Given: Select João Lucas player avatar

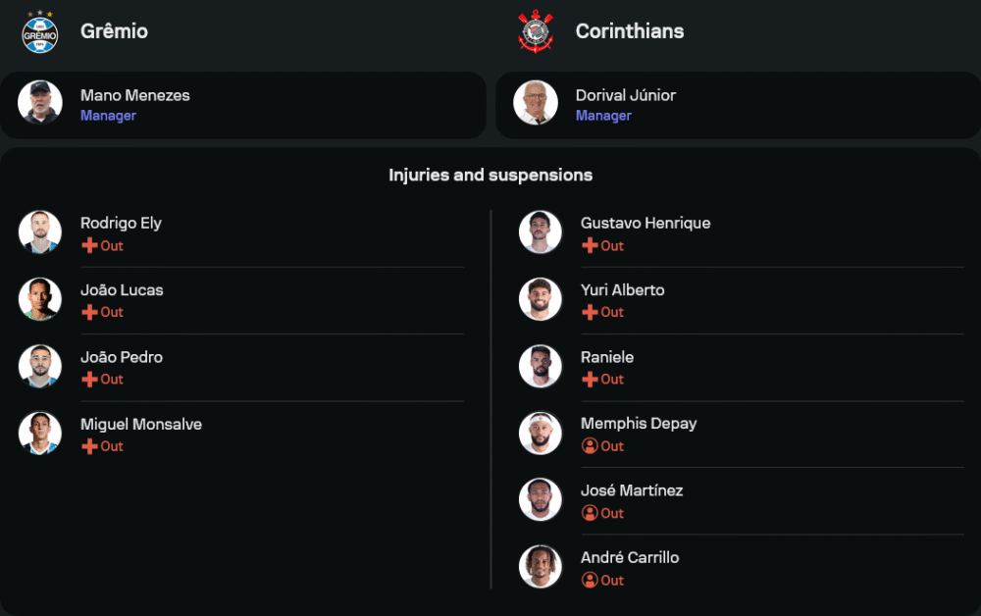Looking at the screenshot, I should 40,299.
